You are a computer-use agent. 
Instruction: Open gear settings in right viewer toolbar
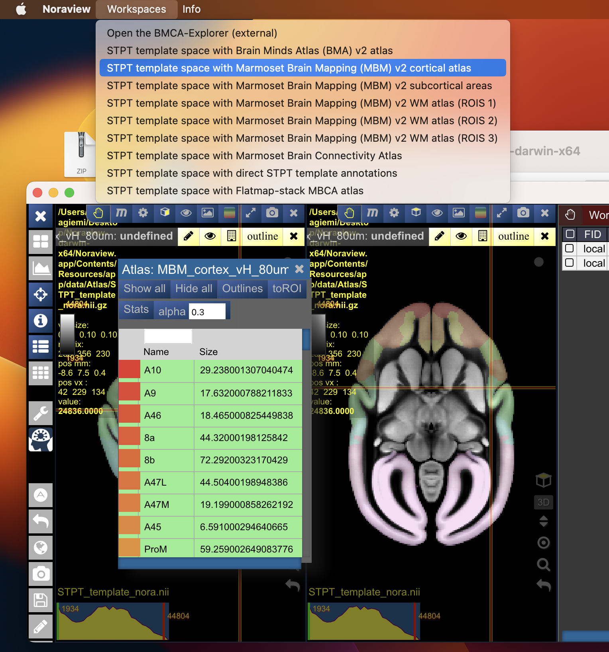point(394,213)
